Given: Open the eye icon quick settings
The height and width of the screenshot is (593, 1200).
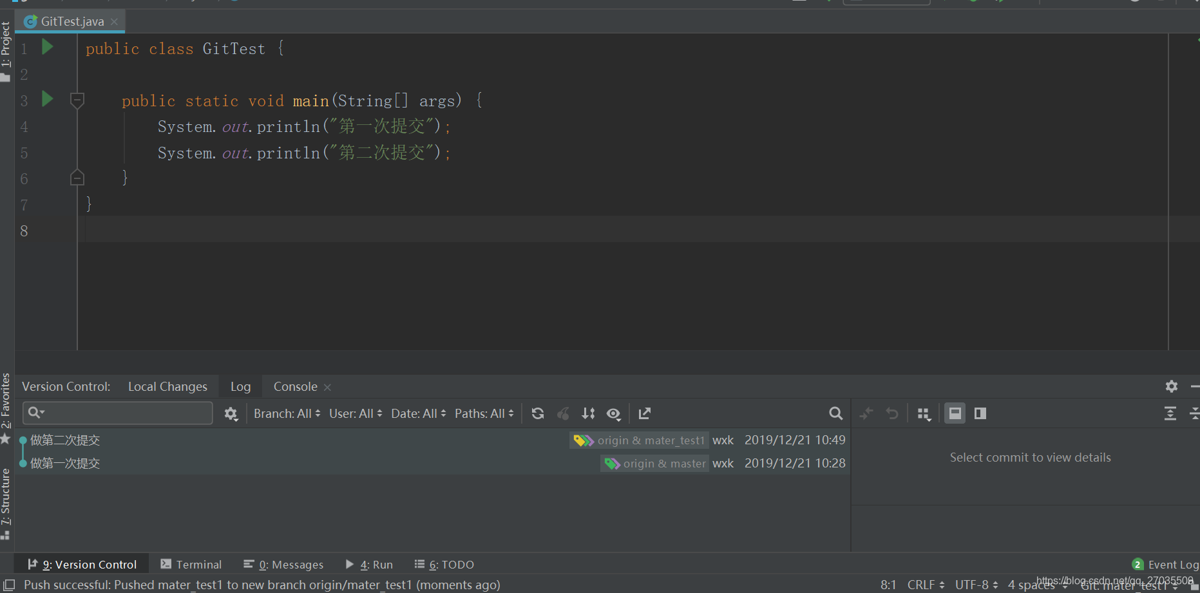Looking at the screenshot, I should pyautogui.click(x=614, y=414).
